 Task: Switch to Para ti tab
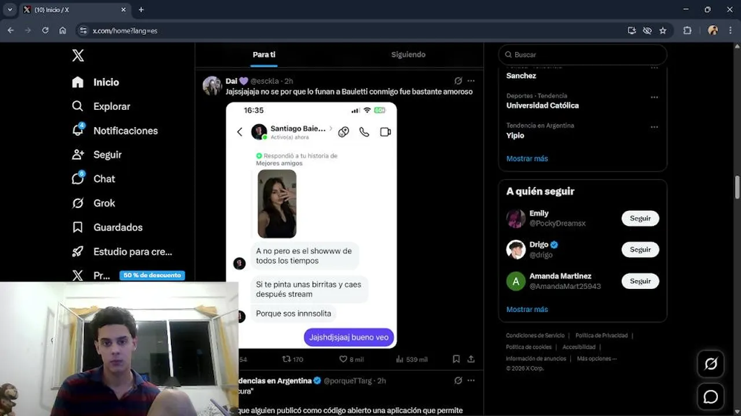[x=264, y=54]
